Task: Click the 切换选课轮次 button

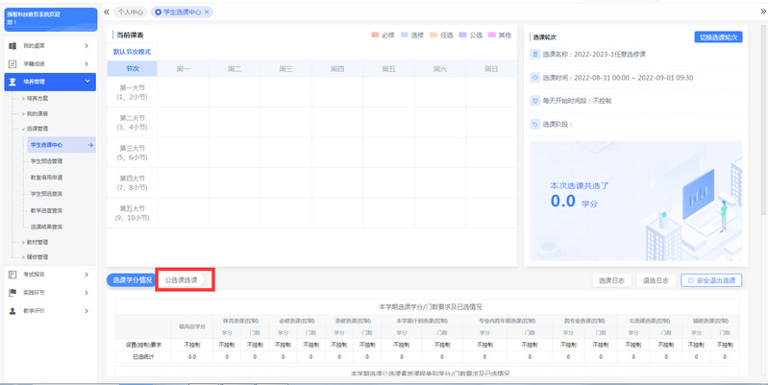Action: click(718, 36)
